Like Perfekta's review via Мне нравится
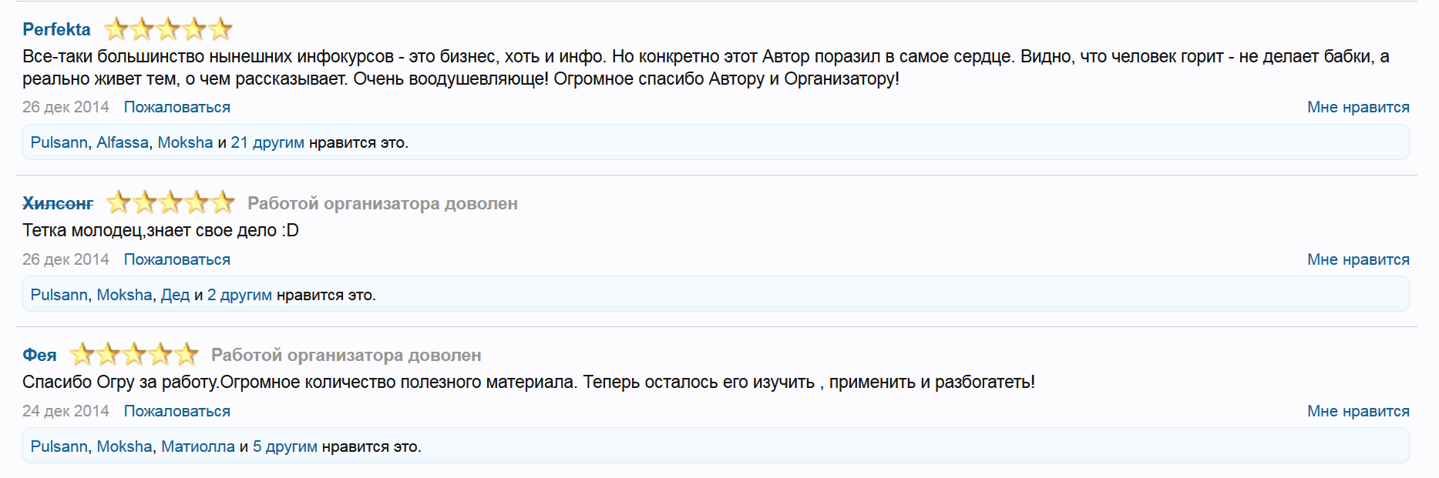The width and height of the screenshot is (1439, 478). (1357, 107)
